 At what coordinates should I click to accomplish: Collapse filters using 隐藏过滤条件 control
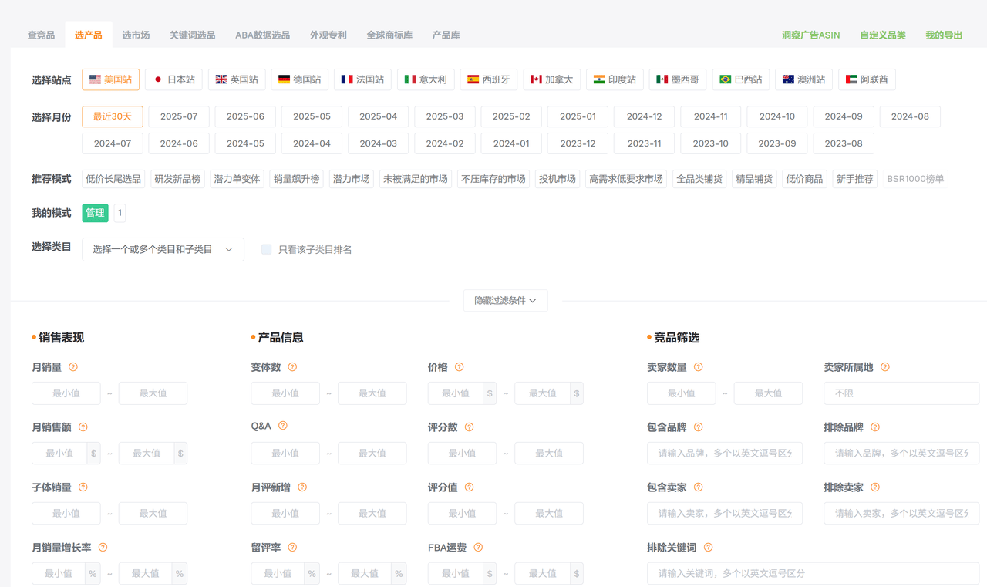pyautogui.click(x=505, y=300)
